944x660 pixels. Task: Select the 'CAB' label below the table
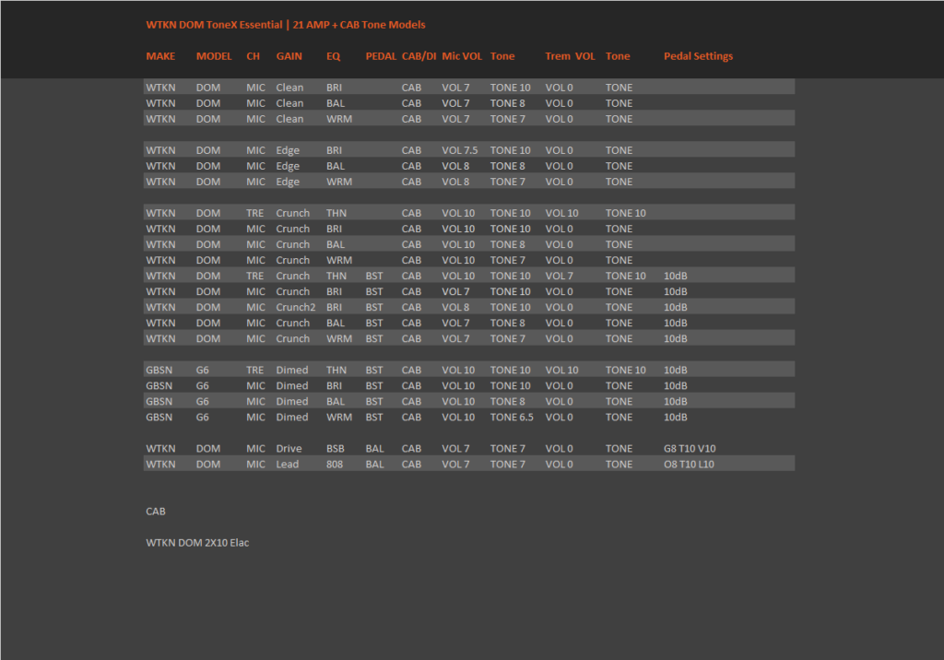(x=155, y=512)
